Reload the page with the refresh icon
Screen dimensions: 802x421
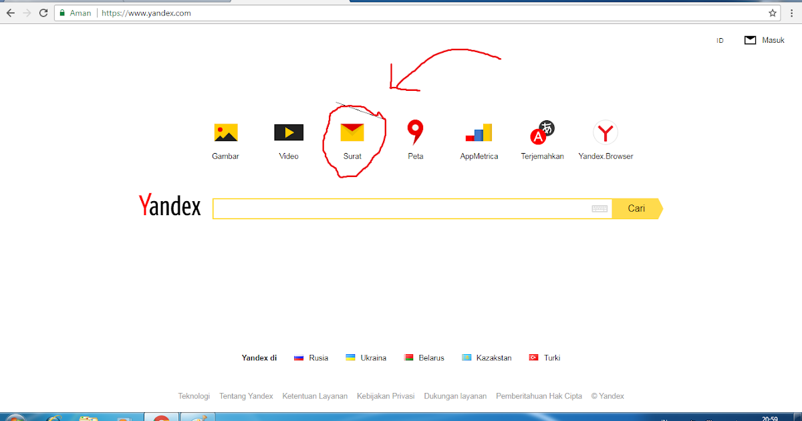click(x=43, y=12)
